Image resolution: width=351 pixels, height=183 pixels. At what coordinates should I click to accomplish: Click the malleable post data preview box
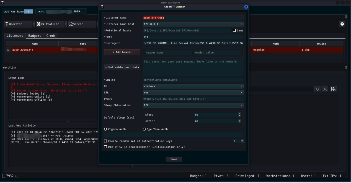tap(193, 67)
